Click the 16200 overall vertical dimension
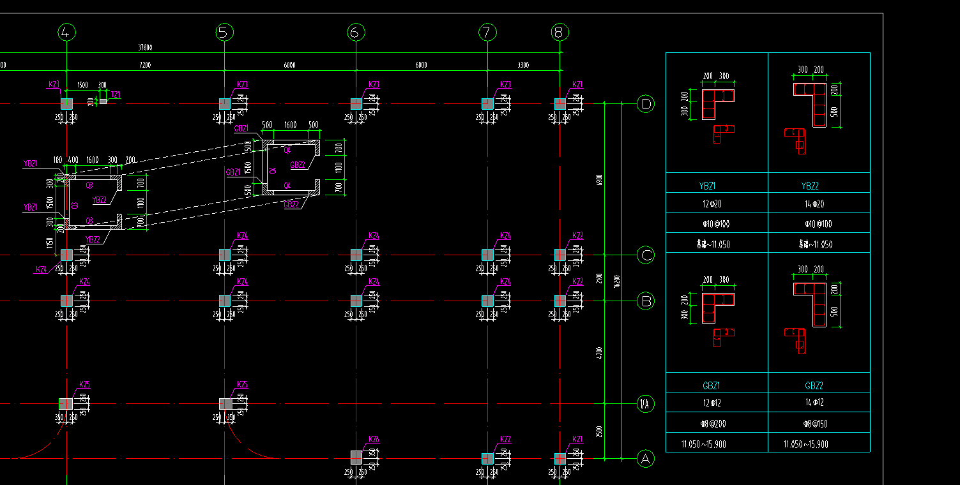960x485 pixels. 617,281
